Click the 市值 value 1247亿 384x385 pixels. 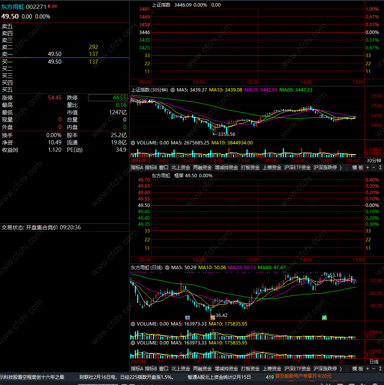click(118, 112)
